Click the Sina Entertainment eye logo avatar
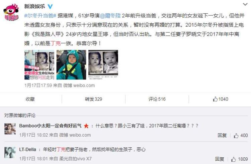Screen dimensions: 251x164 click(11, 12)
